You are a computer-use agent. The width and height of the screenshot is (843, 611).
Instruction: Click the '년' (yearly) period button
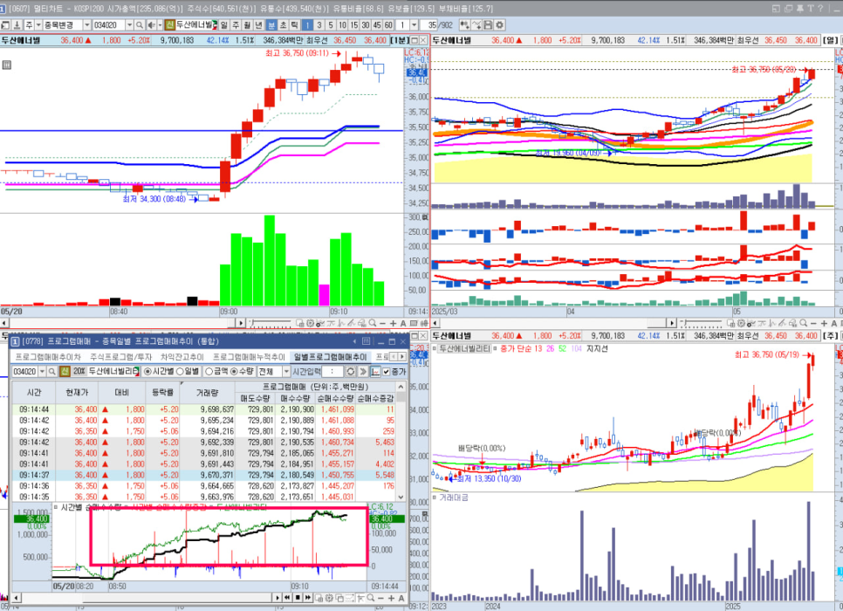click(258, 25)
